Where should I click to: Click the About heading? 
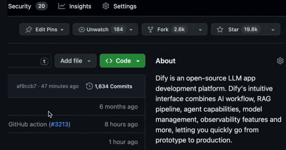(x=165, y=61)
